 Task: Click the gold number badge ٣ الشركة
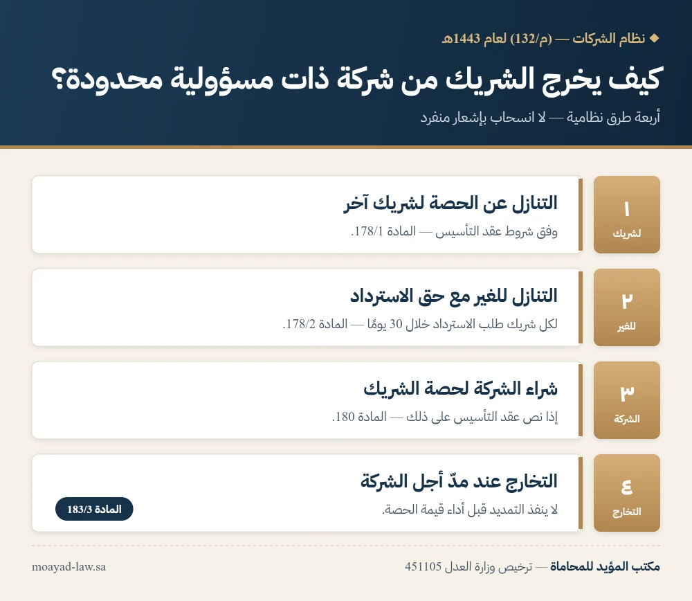[627, 400]
